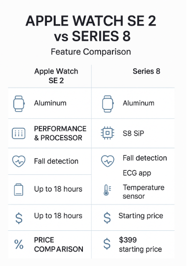Click the watch icon in Series 8 column
This screenshot has height=266, width=187.
point(108,104)
